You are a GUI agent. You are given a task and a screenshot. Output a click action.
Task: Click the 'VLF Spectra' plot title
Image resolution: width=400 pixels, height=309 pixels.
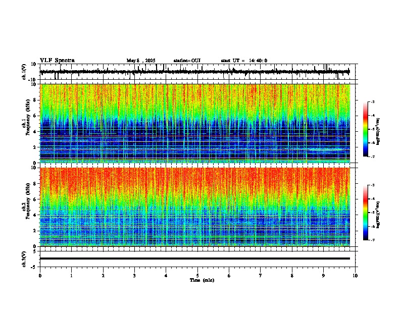(57, 61)
